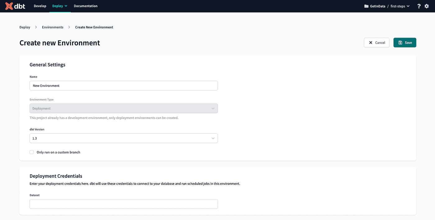Open the Develop menu item

40,6
